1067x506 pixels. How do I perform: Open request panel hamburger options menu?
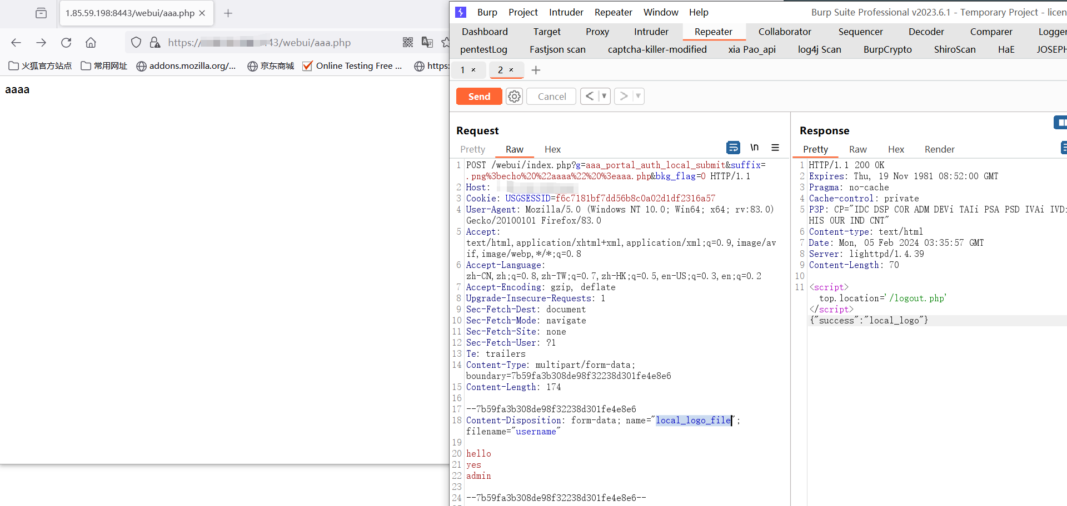coord(775,148)
